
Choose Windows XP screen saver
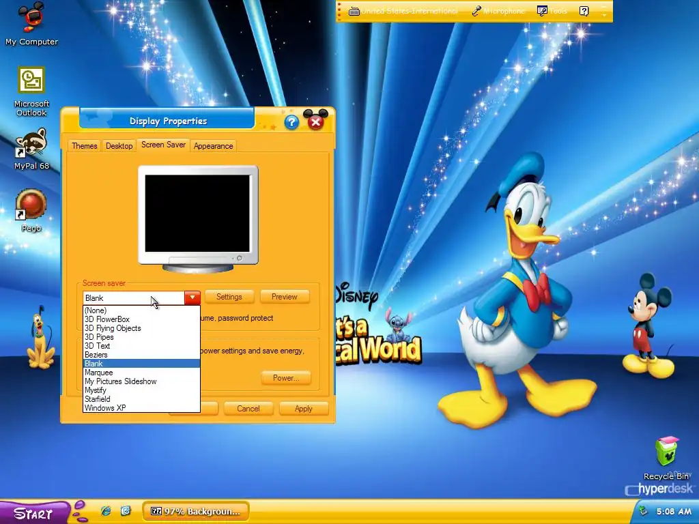141,408
